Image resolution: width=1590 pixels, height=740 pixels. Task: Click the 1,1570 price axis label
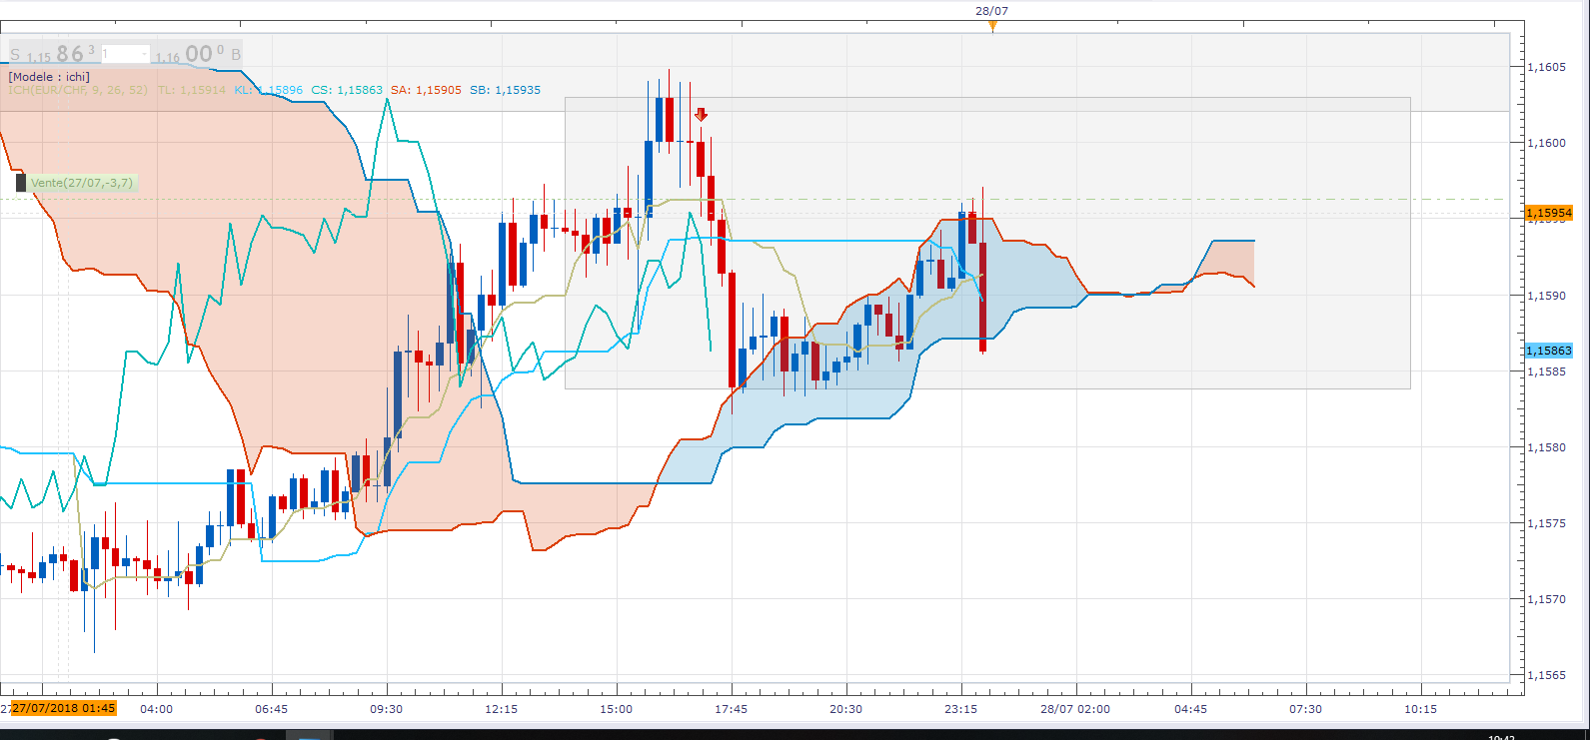pos(1546,599)
